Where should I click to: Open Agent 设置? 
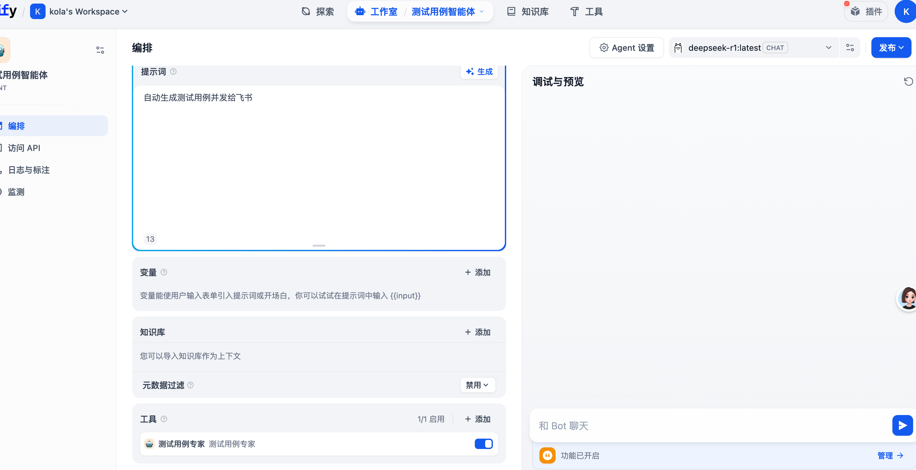point(626,48)
